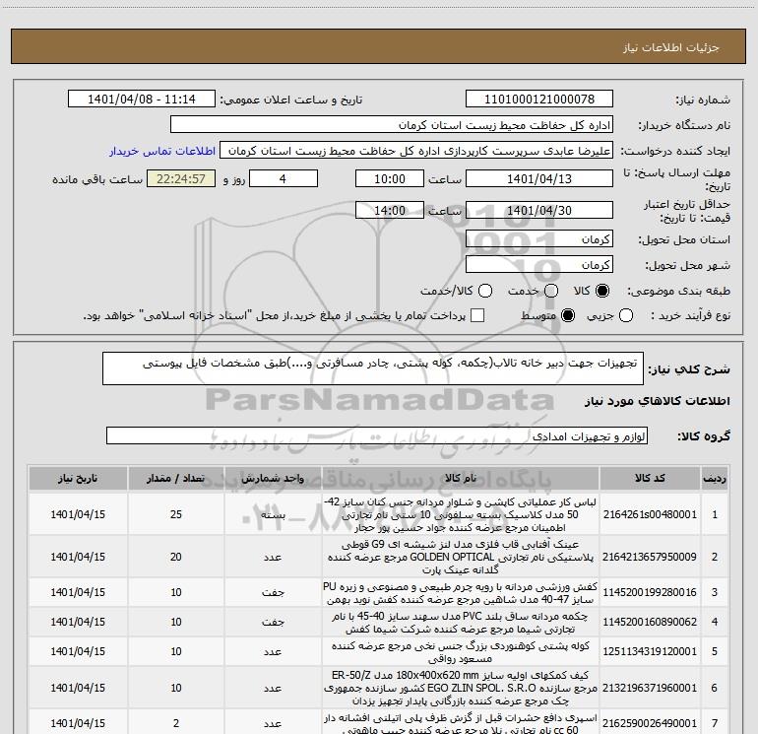Viewport: 758px width, 734px height.
Task: Click the buyer organization name field
Action: point(392,125)
